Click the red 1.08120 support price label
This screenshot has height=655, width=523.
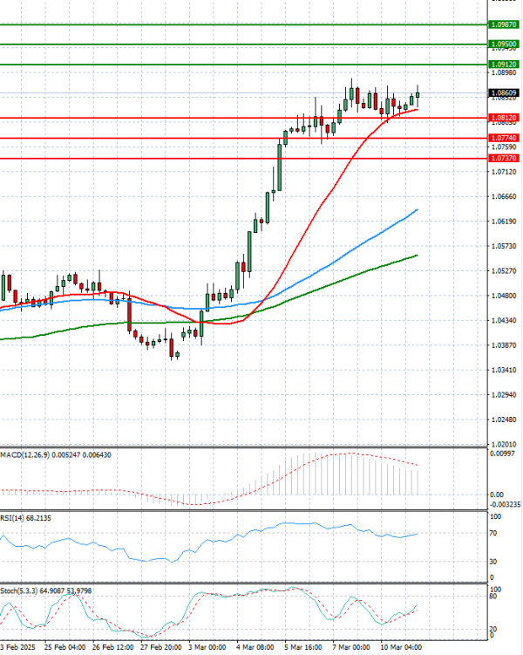point(504,118)
